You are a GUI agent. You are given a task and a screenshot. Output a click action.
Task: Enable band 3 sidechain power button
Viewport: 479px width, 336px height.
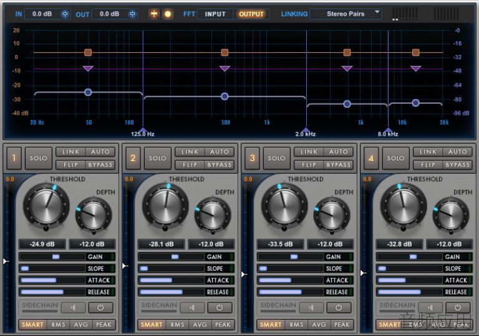[339, 307]
